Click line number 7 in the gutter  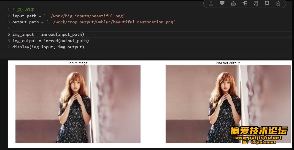tap(9, 47)
